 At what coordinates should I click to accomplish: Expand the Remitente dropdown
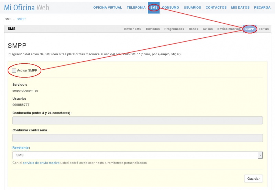[137, 155]
